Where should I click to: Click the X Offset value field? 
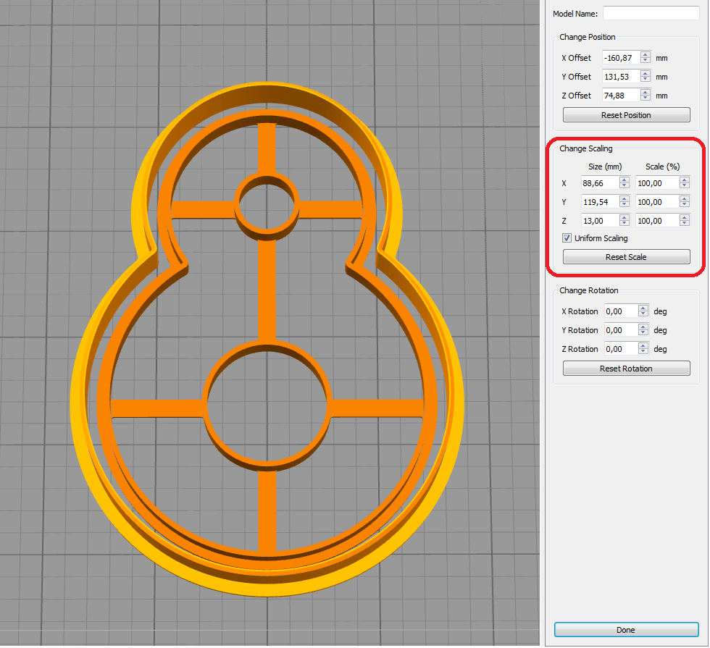pyautogui.click(x=621, y=57)
